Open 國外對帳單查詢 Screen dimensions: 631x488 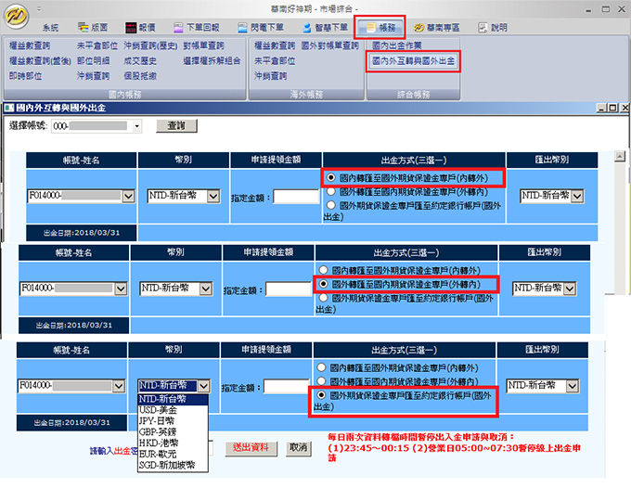click(330, 45)
